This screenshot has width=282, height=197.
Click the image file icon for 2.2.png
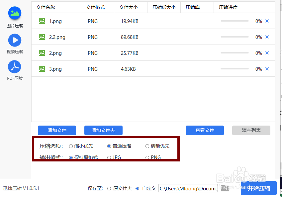point(42,37)
